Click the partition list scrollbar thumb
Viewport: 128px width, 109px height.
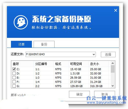(x=113, y=69)
